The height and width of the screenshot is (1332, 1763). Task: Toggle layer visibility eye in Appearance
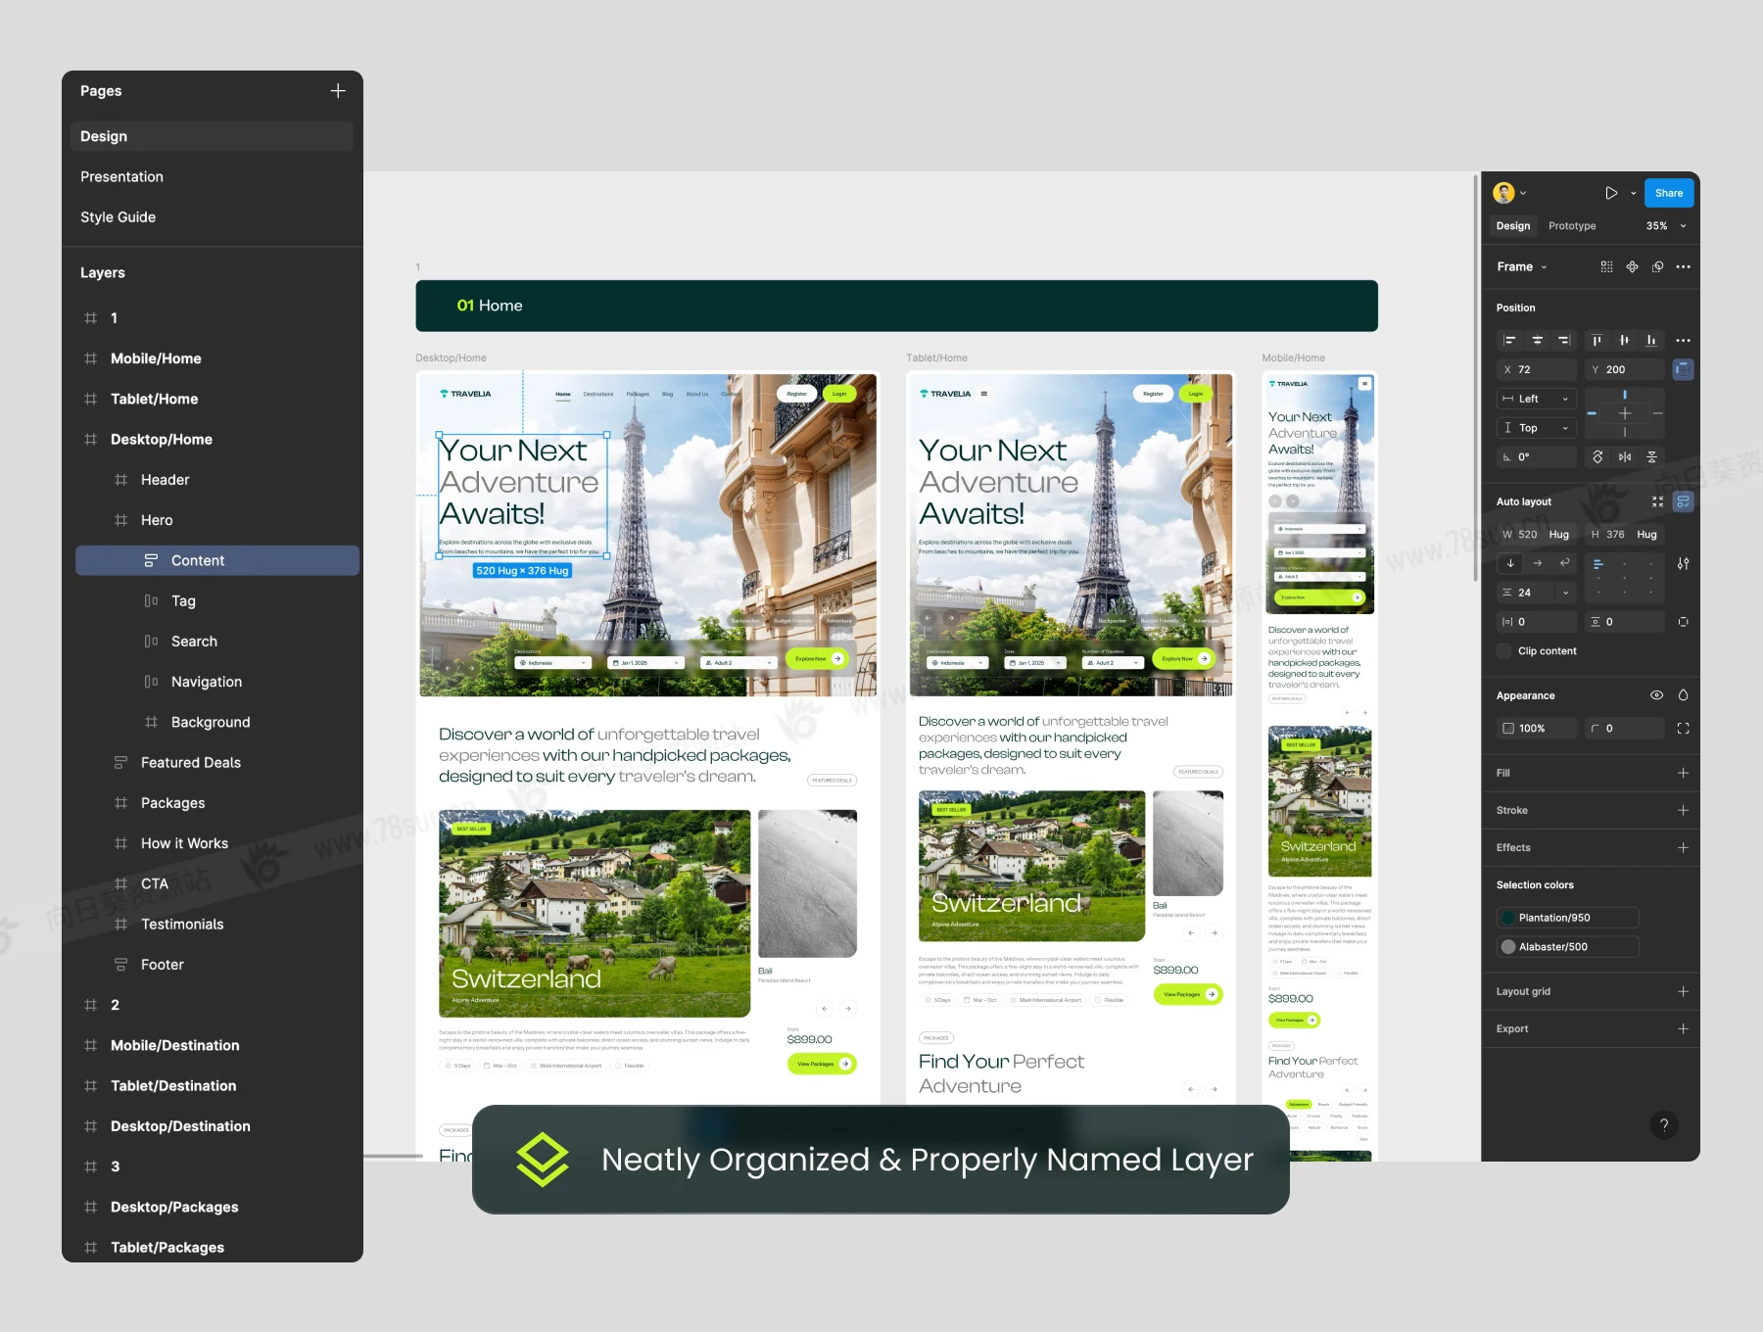click(x=1656, y=695)
